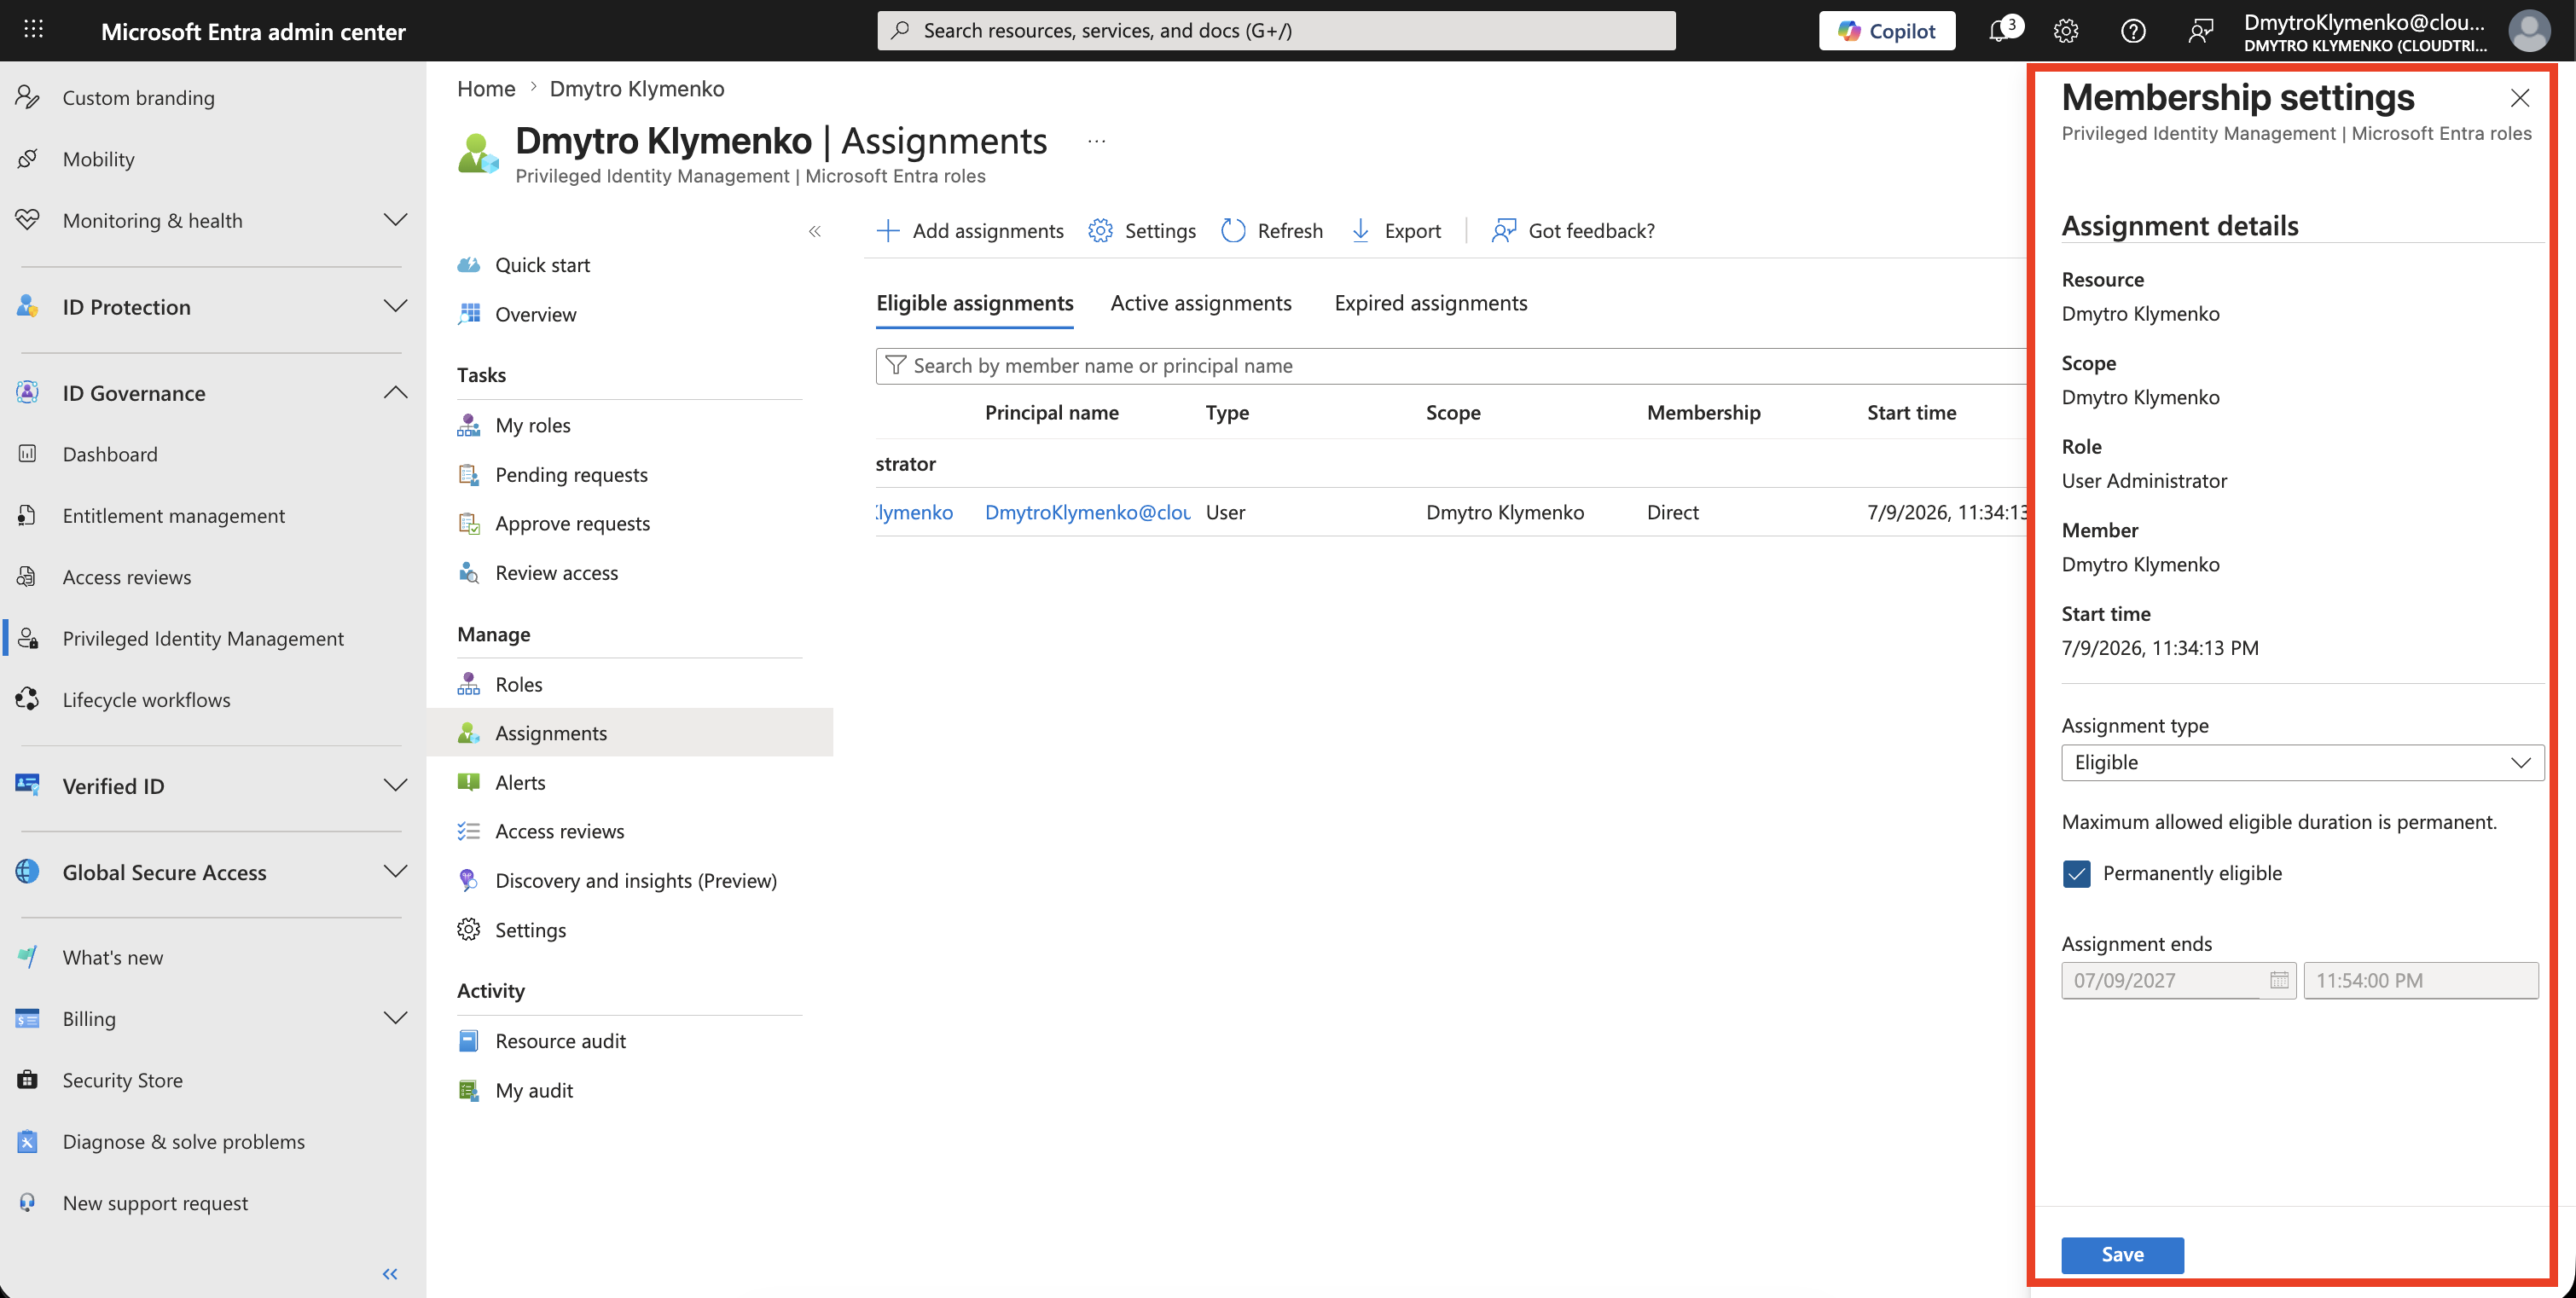Click Add assignments
Viewport: 2576px width, 1298px height.
(970, 231)
